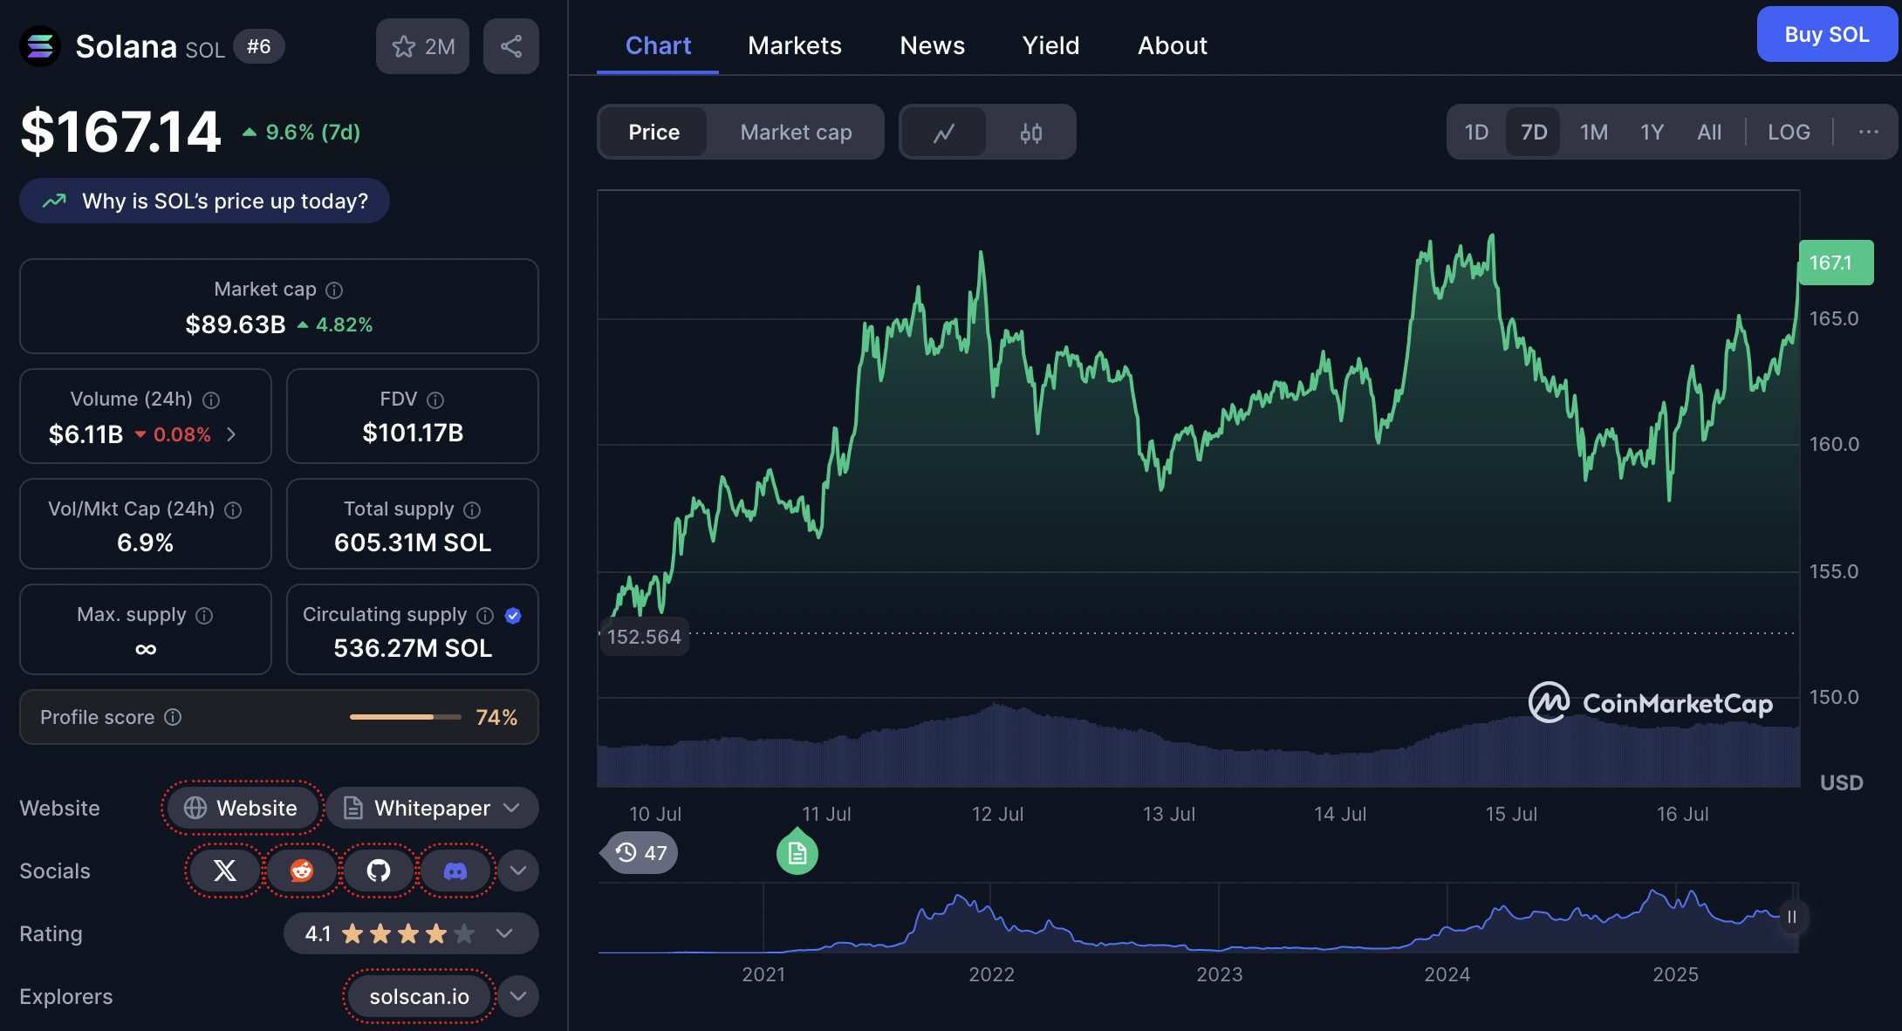This screenshot has height=1031, width=1902.
Task: Click Market cap info icon
Action: (x=334, y=290)
